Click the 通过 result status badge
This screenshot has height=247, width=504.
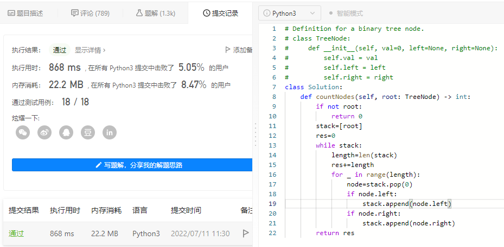click(x=60, y=50)
